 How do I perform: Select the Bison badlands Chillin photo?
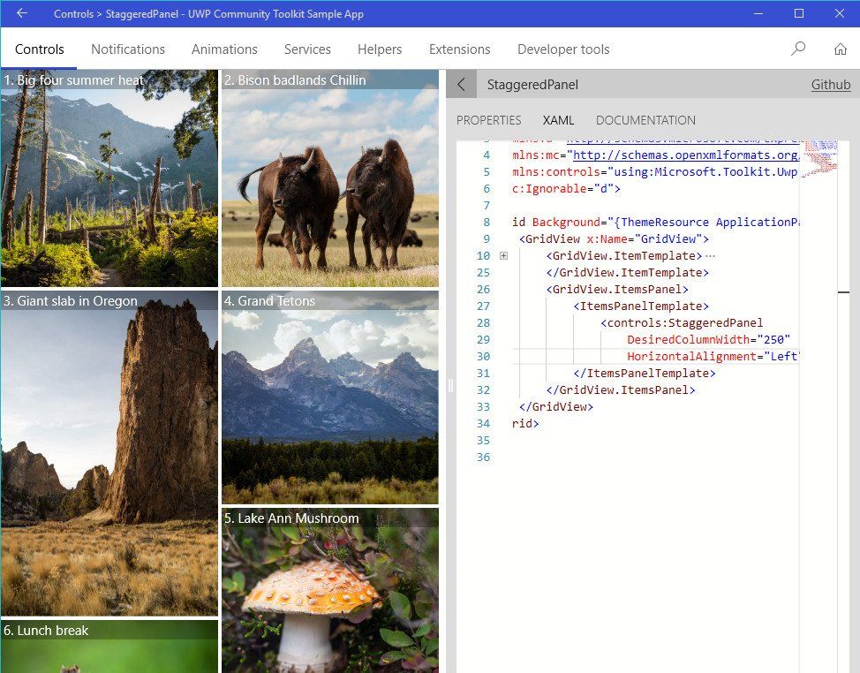pos(329,177)
